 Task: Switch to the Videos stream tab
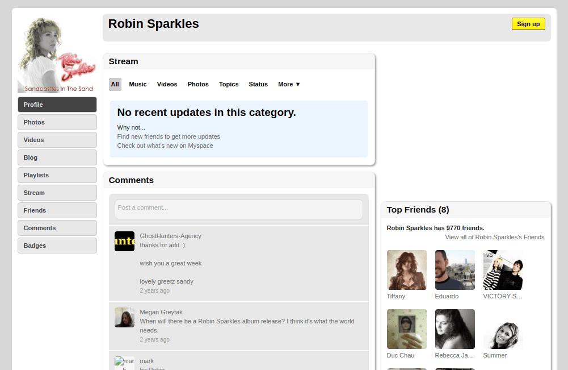click(167, 84)
